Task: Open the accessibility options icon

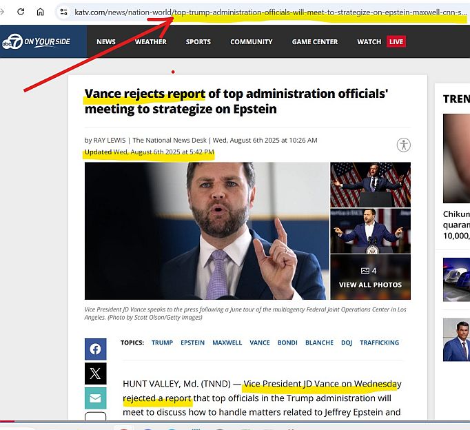Action: [403, 145]
